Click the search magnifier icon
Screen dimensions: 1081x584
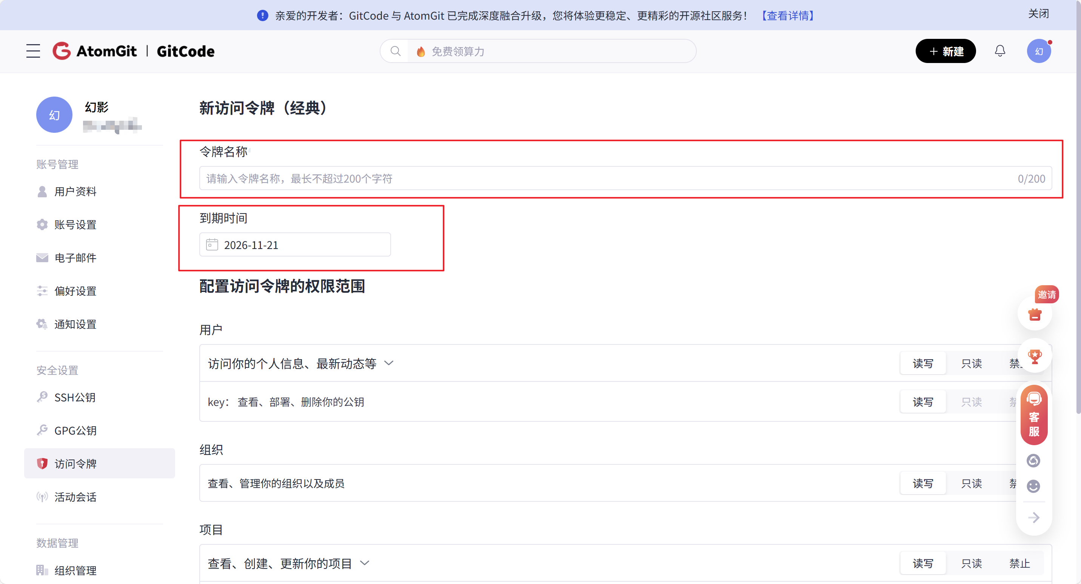[x=395, y=51]
